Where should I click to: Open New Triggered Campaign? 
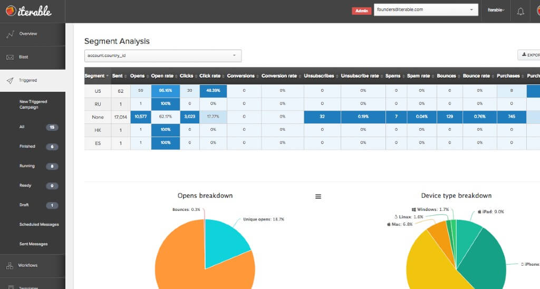[x=33, y=104]
